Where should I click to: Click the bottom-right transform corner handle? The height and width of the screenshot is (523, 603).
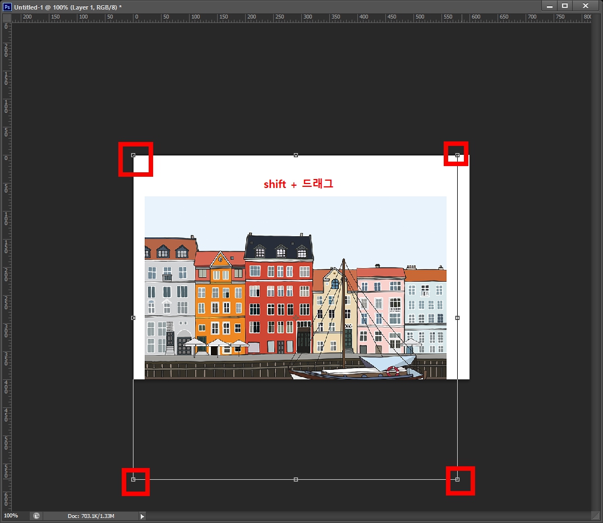[x=457, y=480]
